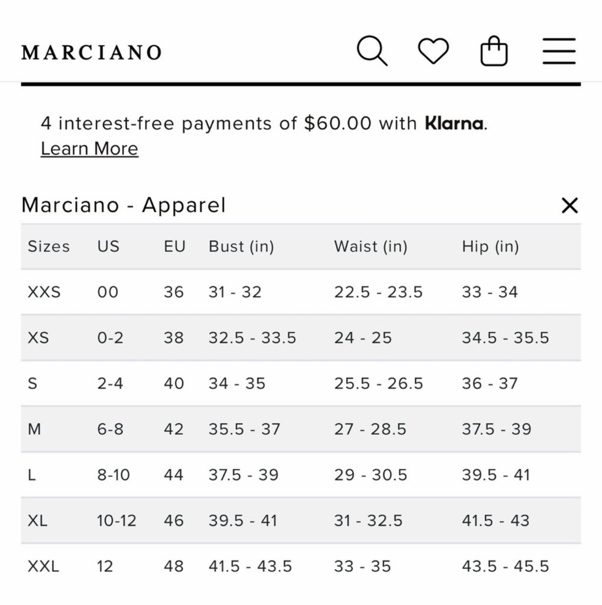Screen dimensions: 602x605
Task: Select the XXL size row label
Action: click(x=43, y=566)
